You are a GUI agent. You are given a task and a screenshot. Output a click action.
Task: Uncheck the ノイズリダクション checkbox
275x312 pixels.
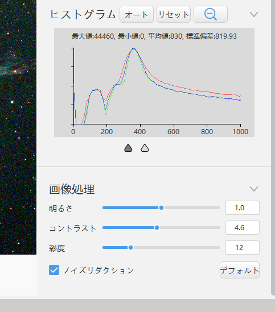(x=54, y=270)
